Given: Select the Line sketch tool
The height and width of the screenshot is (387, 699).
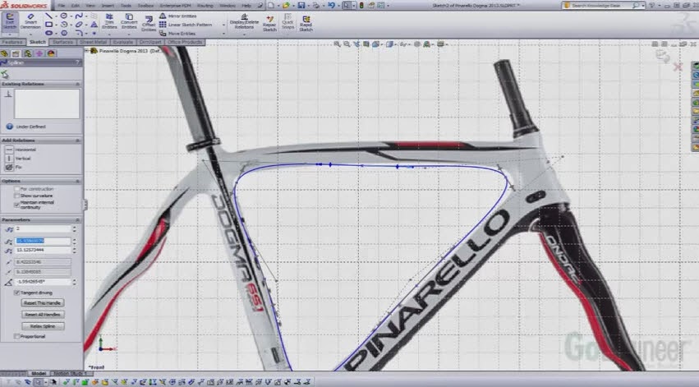Looking at the screenshot, I should 49,16.
